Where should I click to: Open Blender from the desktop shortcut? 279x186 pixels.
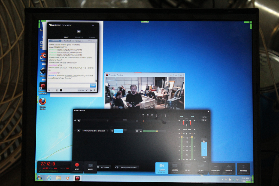click(43, 56)
